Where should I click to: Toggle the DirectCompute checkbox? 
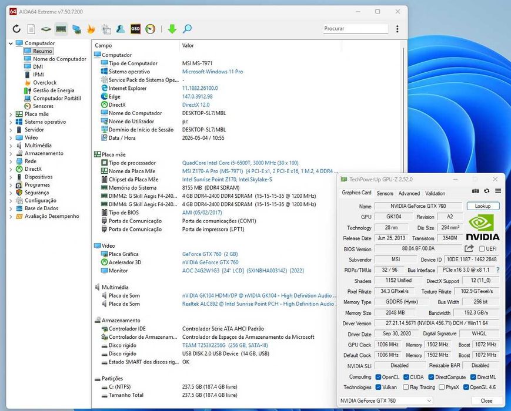(431, 377)
